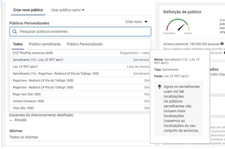The height and width of the screenshot is (149, 225).
Task: Click the Todos os idiomas text
Action: [24, 137]
